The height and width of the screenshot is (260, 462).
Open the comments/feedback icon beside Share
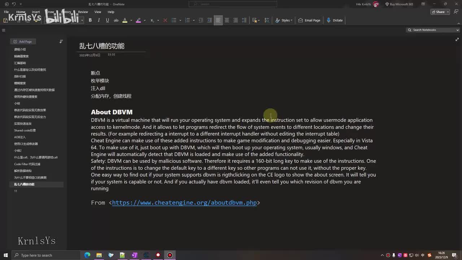(455, 12)
